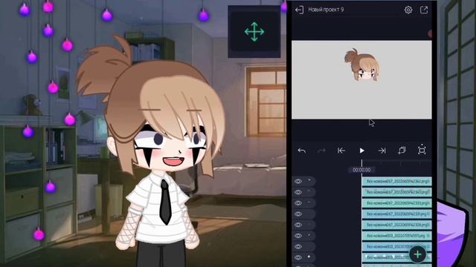Hide the second layer via eye icon

click(298, 192)
